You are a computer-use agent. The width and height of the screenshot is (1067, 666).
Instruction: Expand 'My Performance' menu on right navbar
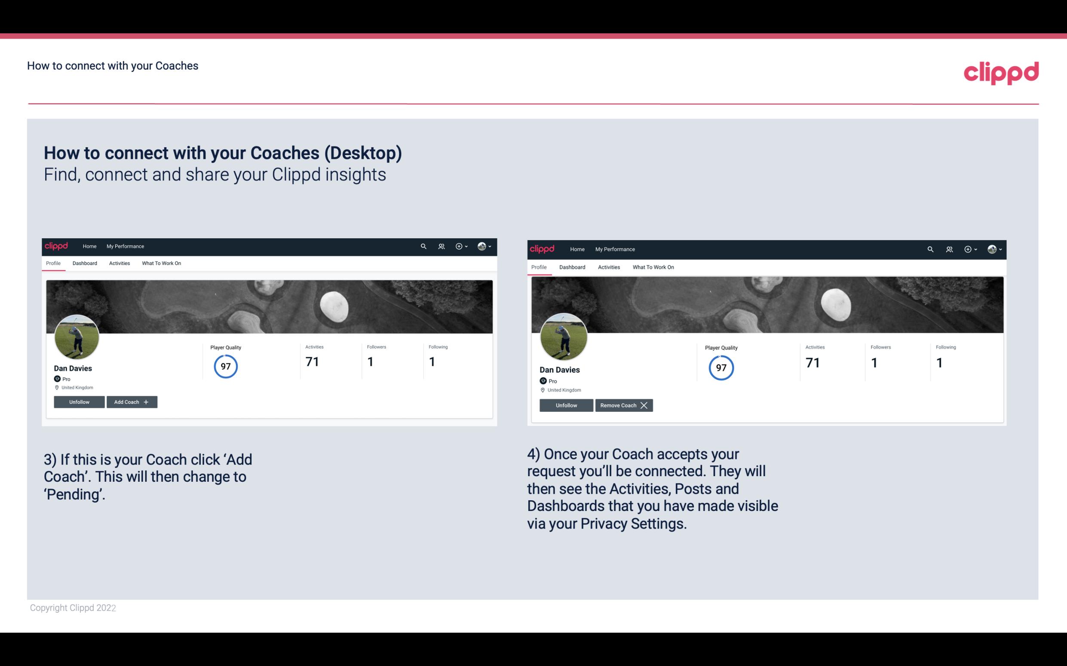pos(615,249)
